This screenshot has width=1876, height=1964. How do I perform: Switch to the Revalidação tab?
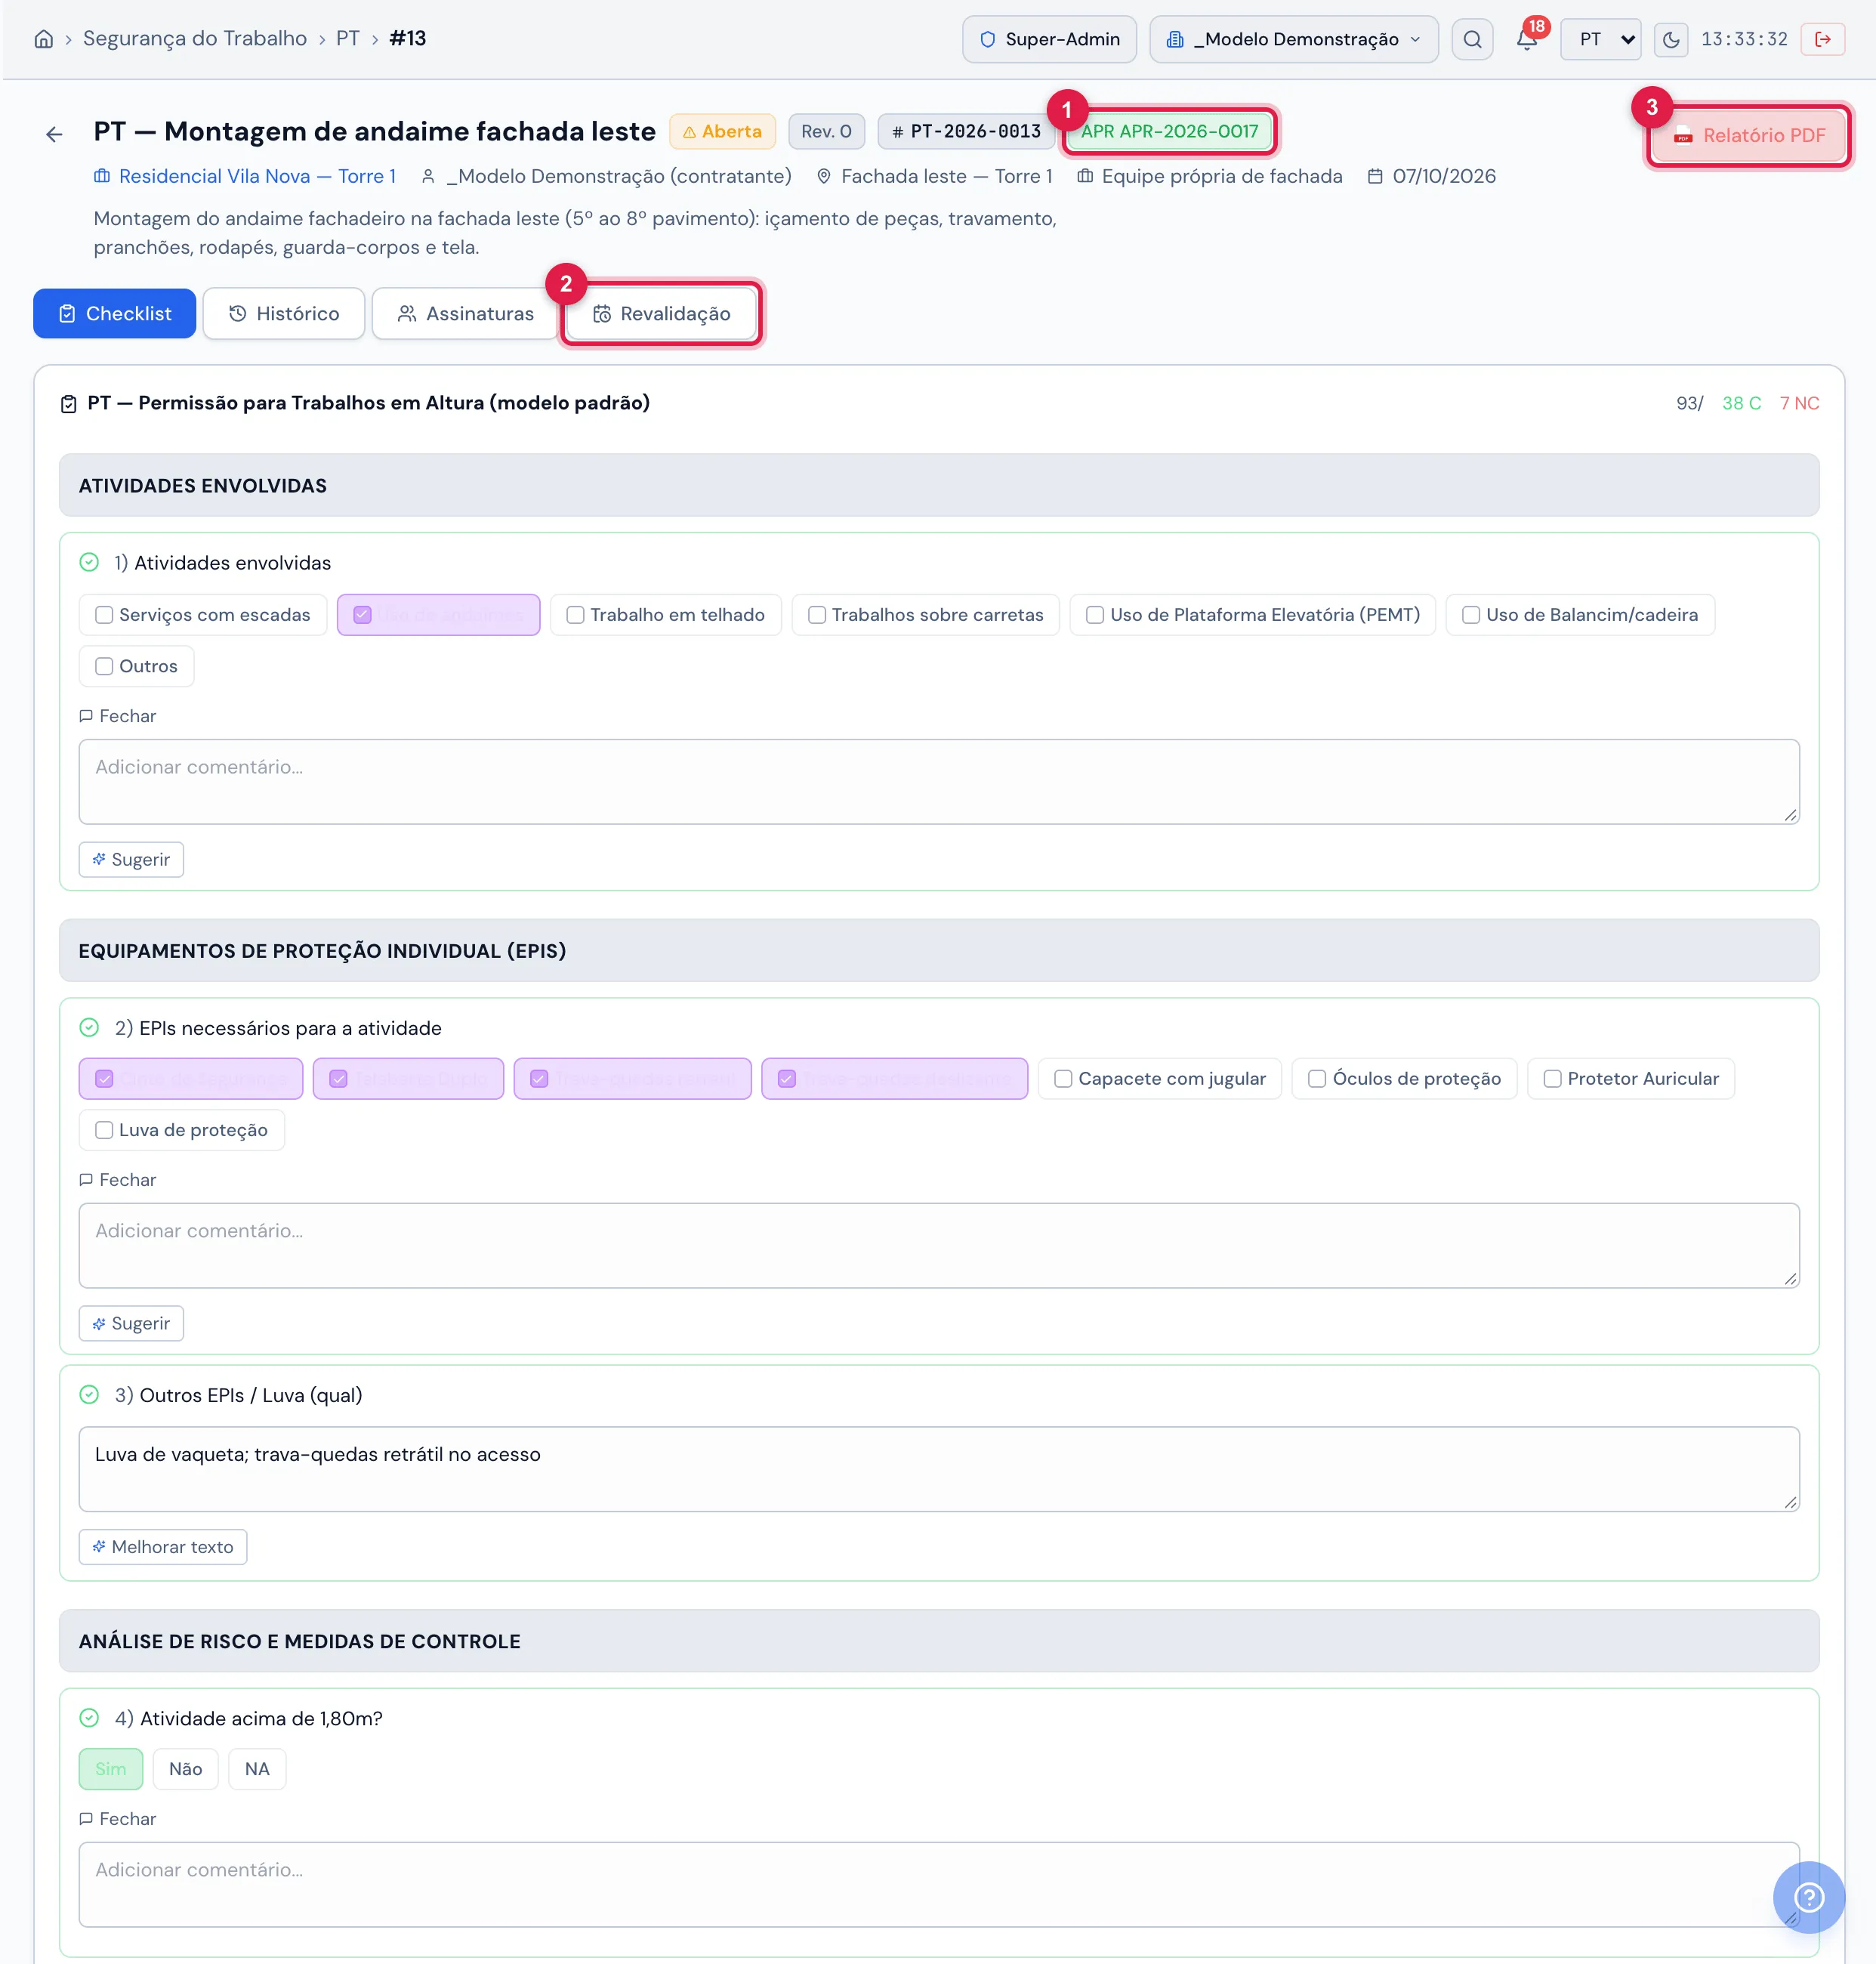[661, 313]
